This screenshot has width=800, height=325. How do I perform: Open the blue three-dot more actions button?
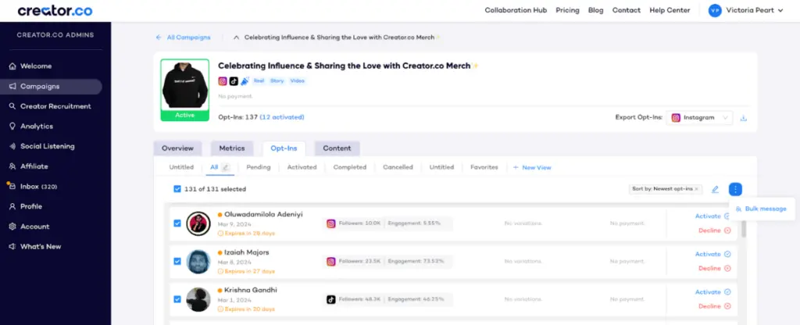pyautogui.click(x=734, y=189)
